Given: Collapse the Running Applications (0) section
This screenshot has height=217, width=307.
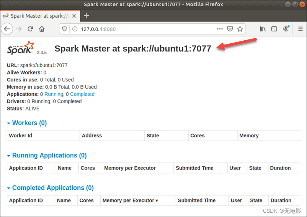Looking at the screenshot, I should tap(47, 155).
